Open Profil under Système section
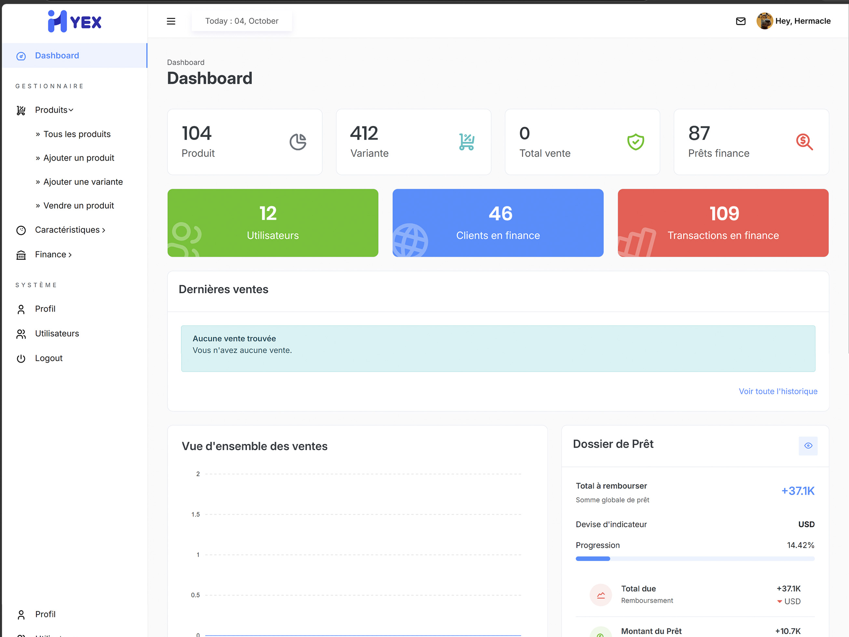849x637 pixels. [45, 309]
